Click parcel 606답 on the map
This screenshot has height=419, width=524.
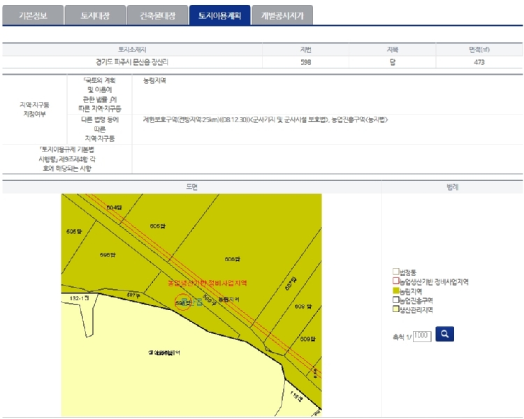[x=232, y=259]
